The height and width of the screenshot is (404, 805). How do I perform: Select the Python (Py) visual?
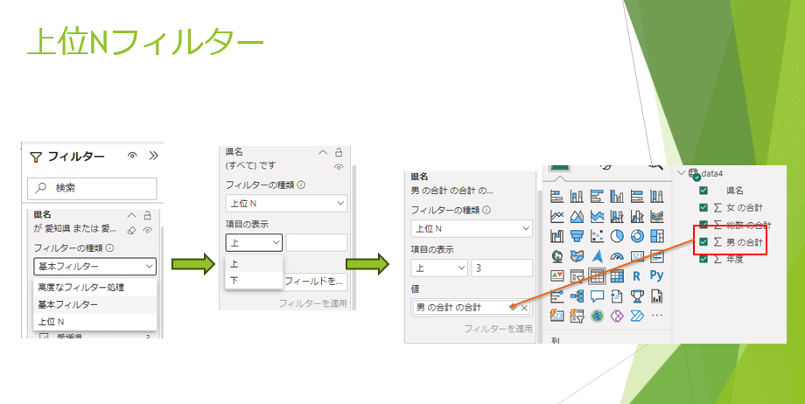[656, 275]
